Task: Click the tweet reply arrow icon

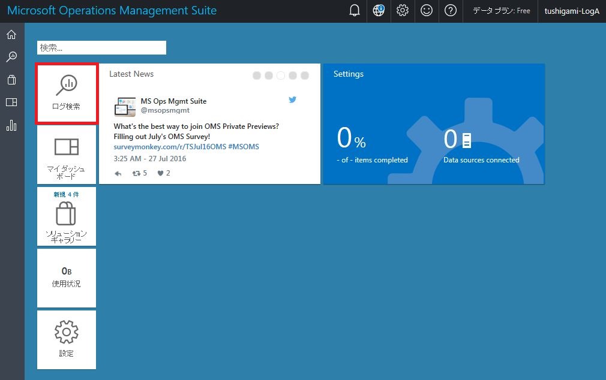Action: (x=118, y=173)
